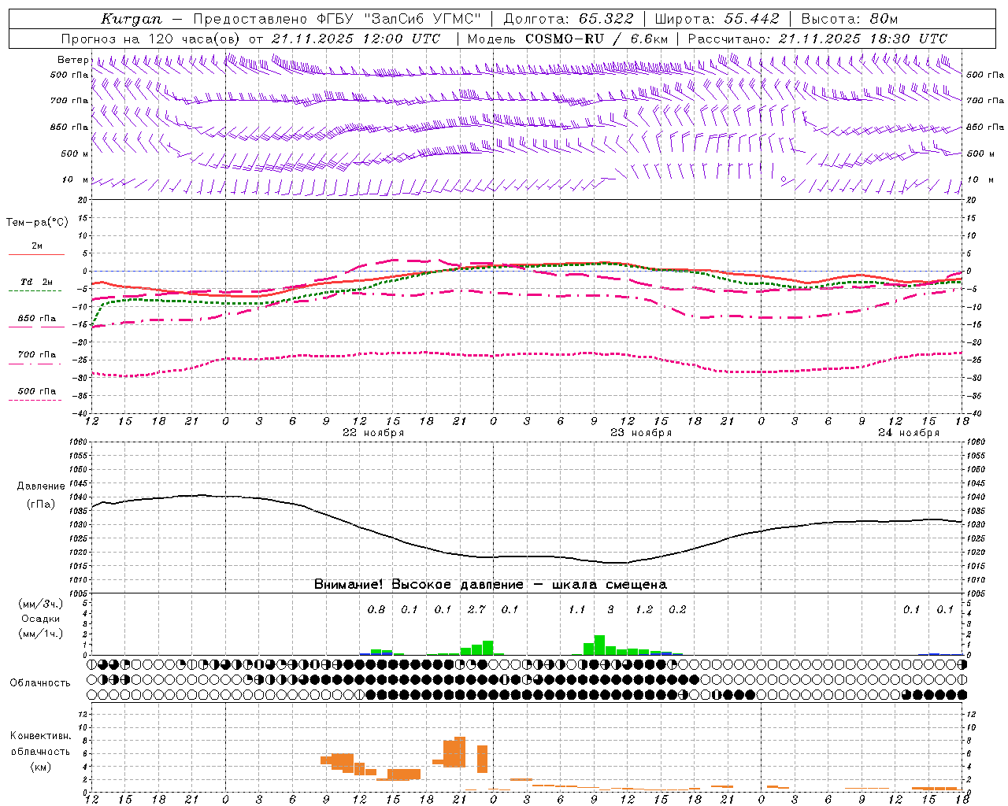Select the Давление pressure panel label
The height and width of the screenshot is (806, 1008).
(x=41, y=486)
